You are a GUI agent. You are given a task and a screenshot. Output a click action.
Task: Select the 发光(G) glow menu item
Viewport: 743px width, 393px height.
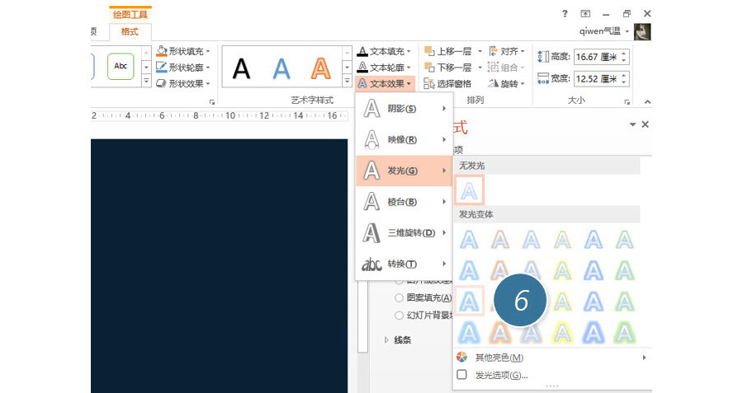[x=405, y=171]
